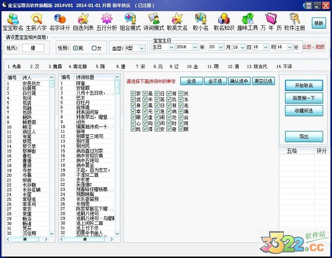The image size is (332, 258).
Task: Click the 确认选中 confirm selection button
Action: click(239, 81)
